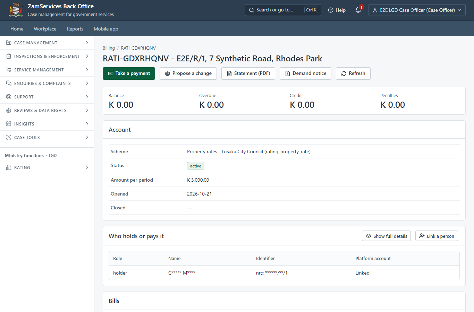Click the K 3,000.00 amount per period value
Viewport: 474px width, 312px height.
[x=198, y=180]
